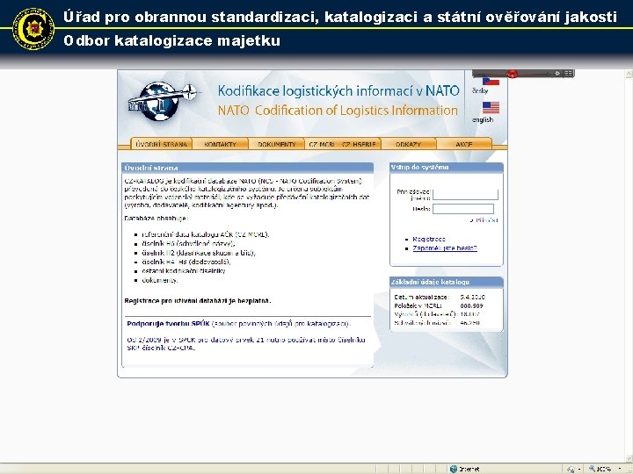Open the DOKUMENTY tab
633x474 pixels.
click(x=277, y=144)
